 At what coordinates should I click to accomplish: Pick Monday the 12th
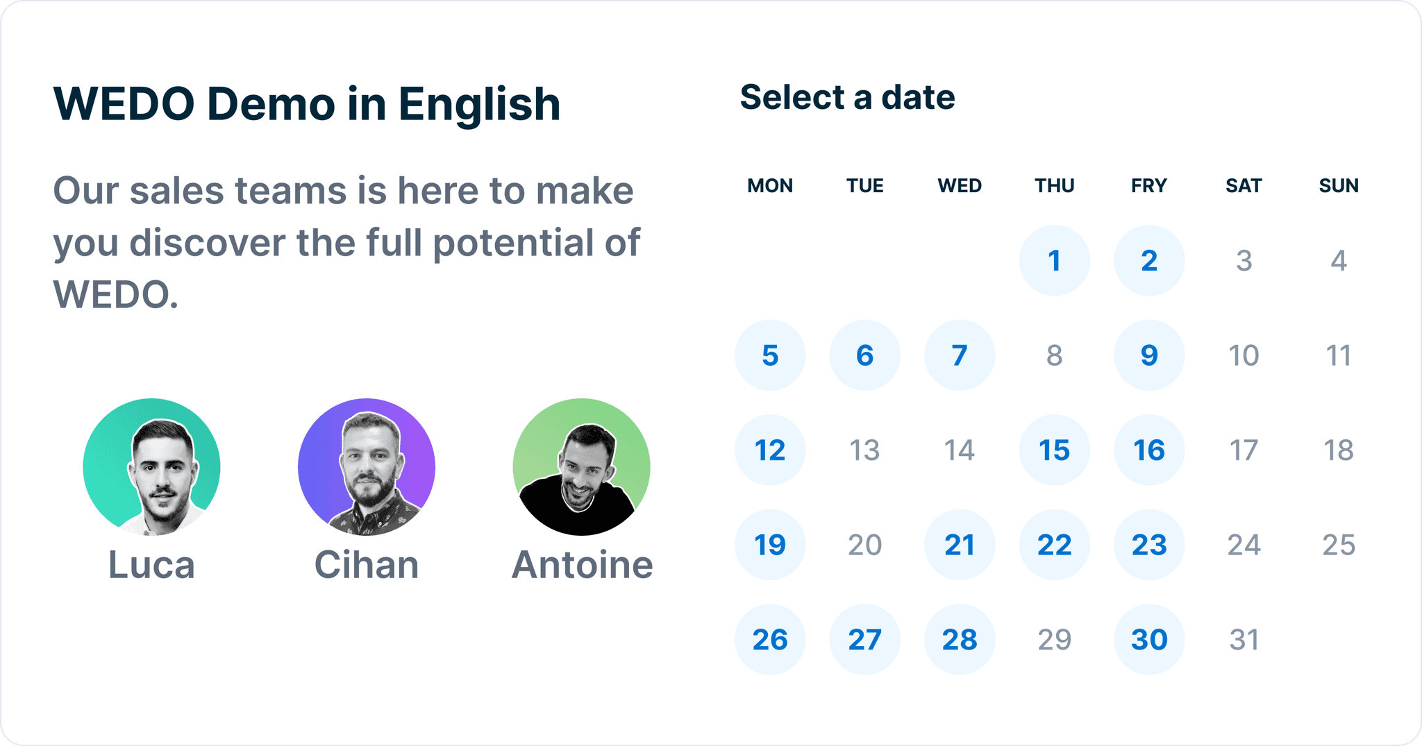(770, 450)
